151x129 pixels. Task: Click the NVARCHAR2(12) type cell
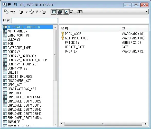pyautogui.click(x=133, y=51)
